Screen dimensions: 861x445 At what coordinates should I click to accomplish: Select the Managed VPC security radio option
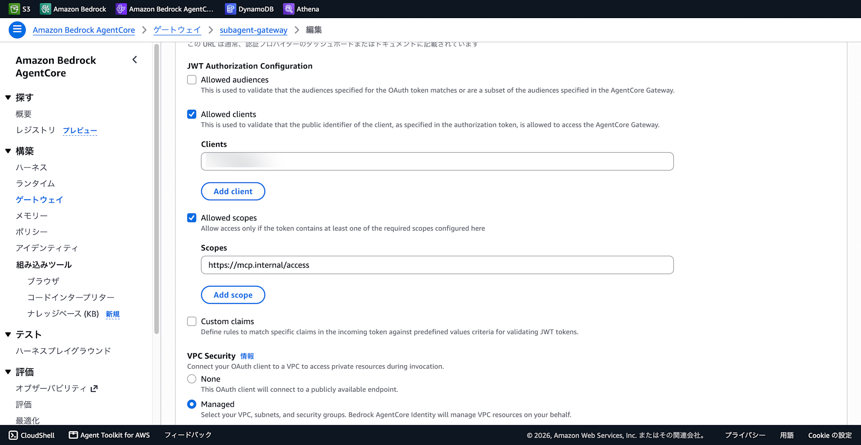coord(192,404)
